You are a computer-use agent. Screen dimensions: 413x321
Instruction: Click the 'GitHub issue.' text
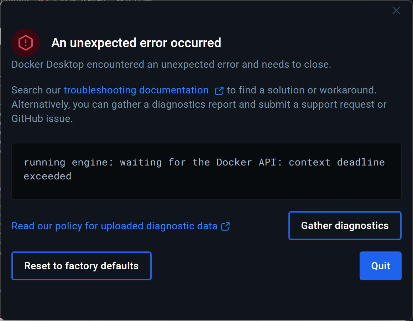coord(42,119)
